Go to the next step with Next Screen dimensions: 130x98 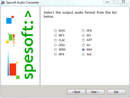[95, 92]
